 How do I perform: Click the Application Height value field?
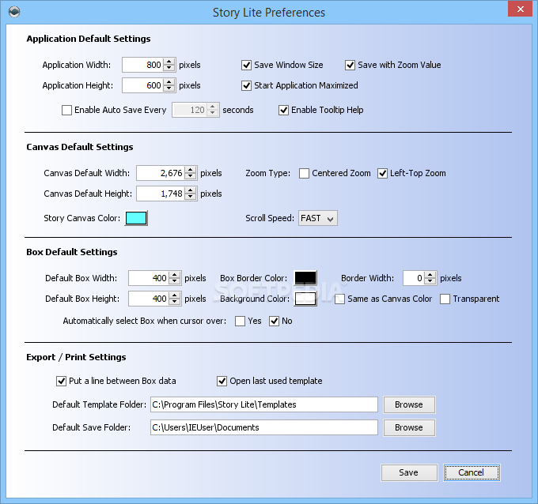click(142, 85)
